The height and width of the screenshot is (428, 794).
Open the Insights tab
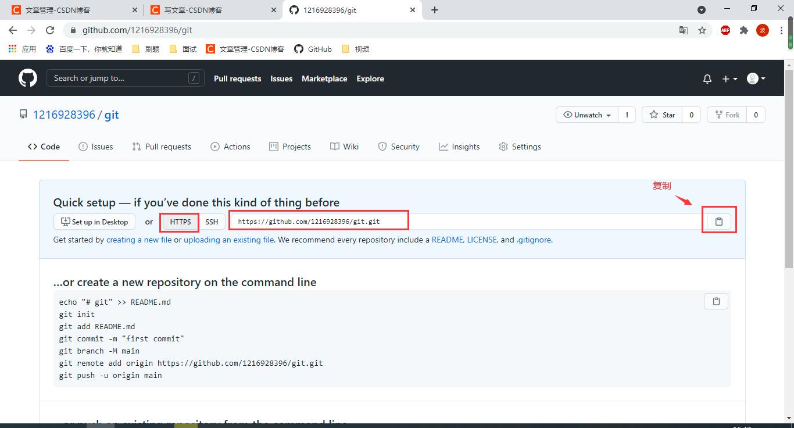[459, 147]
